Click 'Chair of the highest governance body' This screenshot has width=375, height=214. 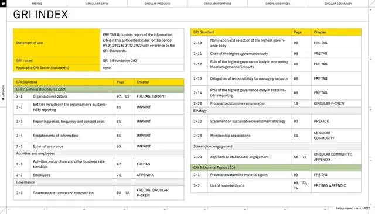tap(239, 53)
